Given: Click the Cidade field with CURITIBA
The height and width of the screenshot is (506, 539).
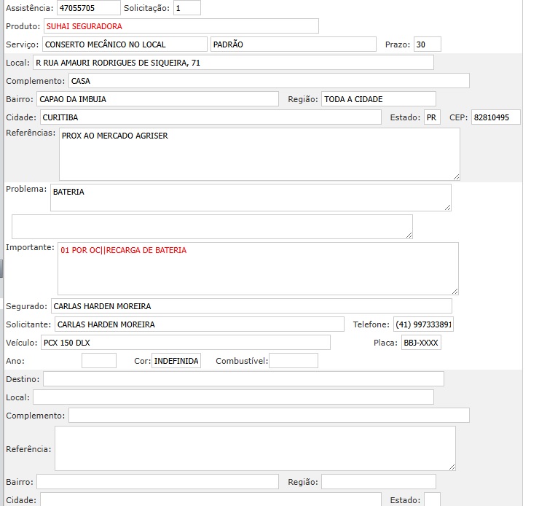Looking at the screenshot, I should coord(209,117).
